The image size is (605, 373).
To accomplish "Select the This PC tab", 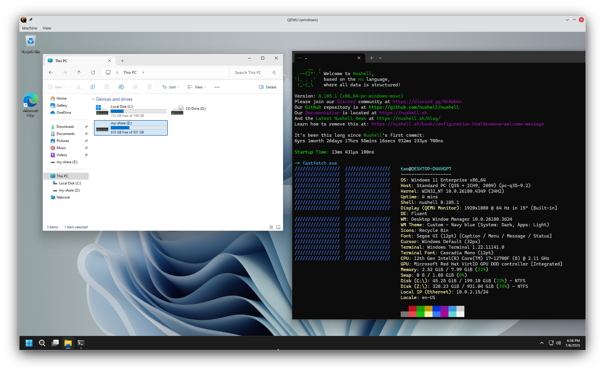I will 80,61.
